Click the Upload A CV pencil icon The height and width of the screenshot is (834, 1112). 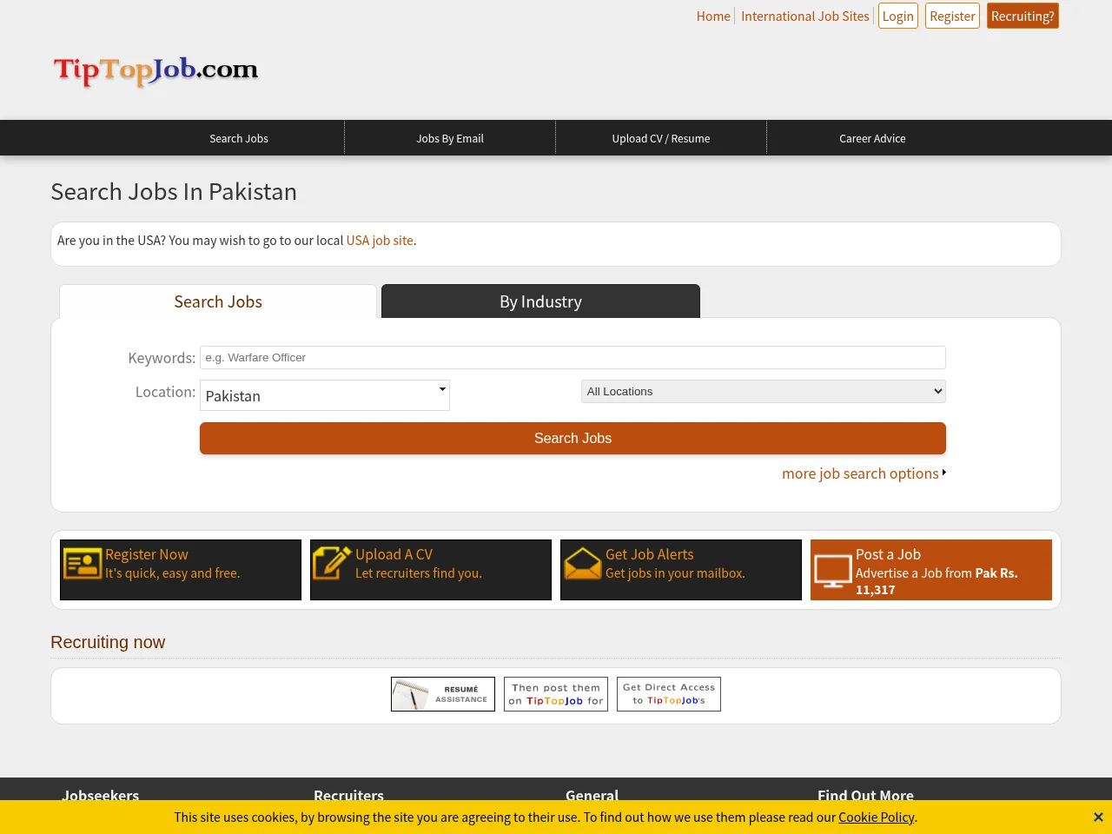pyautogui.click(x=332, y=563)
